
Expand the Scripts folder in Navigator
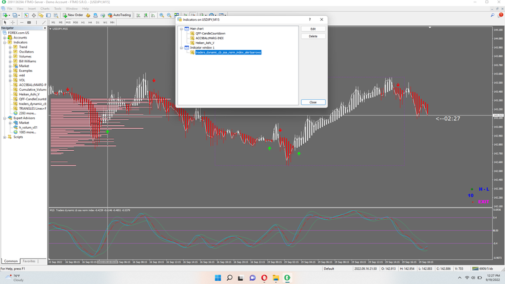click(4, 136)
